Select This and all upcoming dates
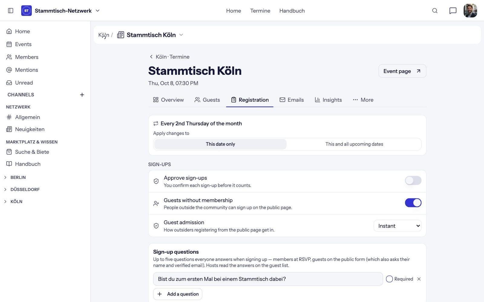Screen dimensions: 484x302 [354, 144]
